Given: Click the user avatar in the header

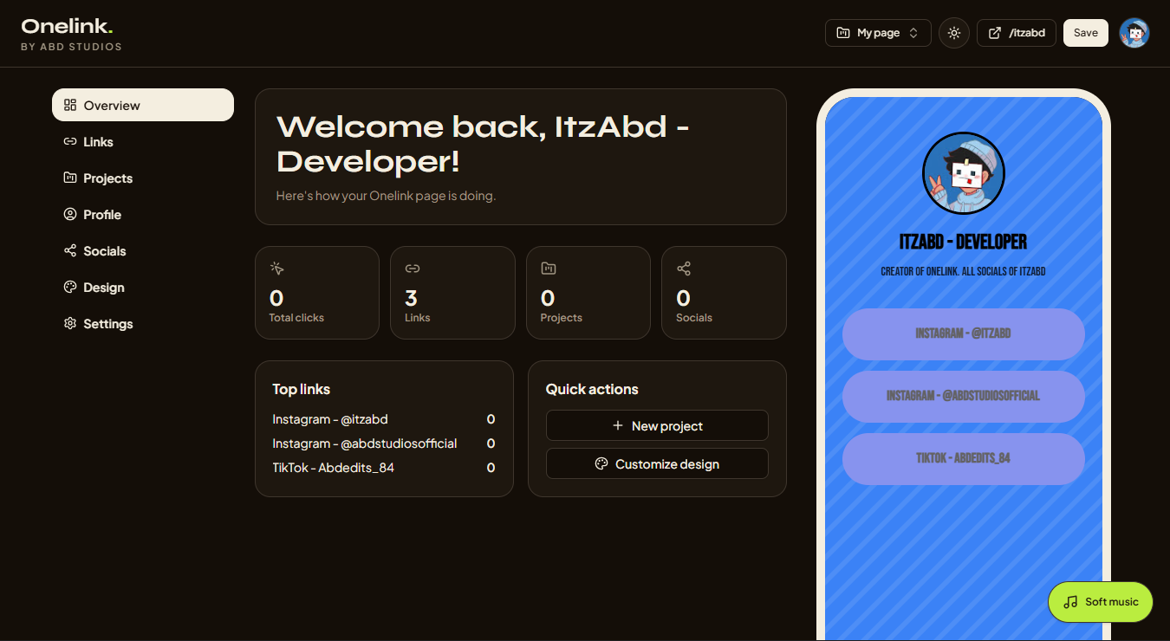Looking at the screenshot, I should (x=1134, y=33).
